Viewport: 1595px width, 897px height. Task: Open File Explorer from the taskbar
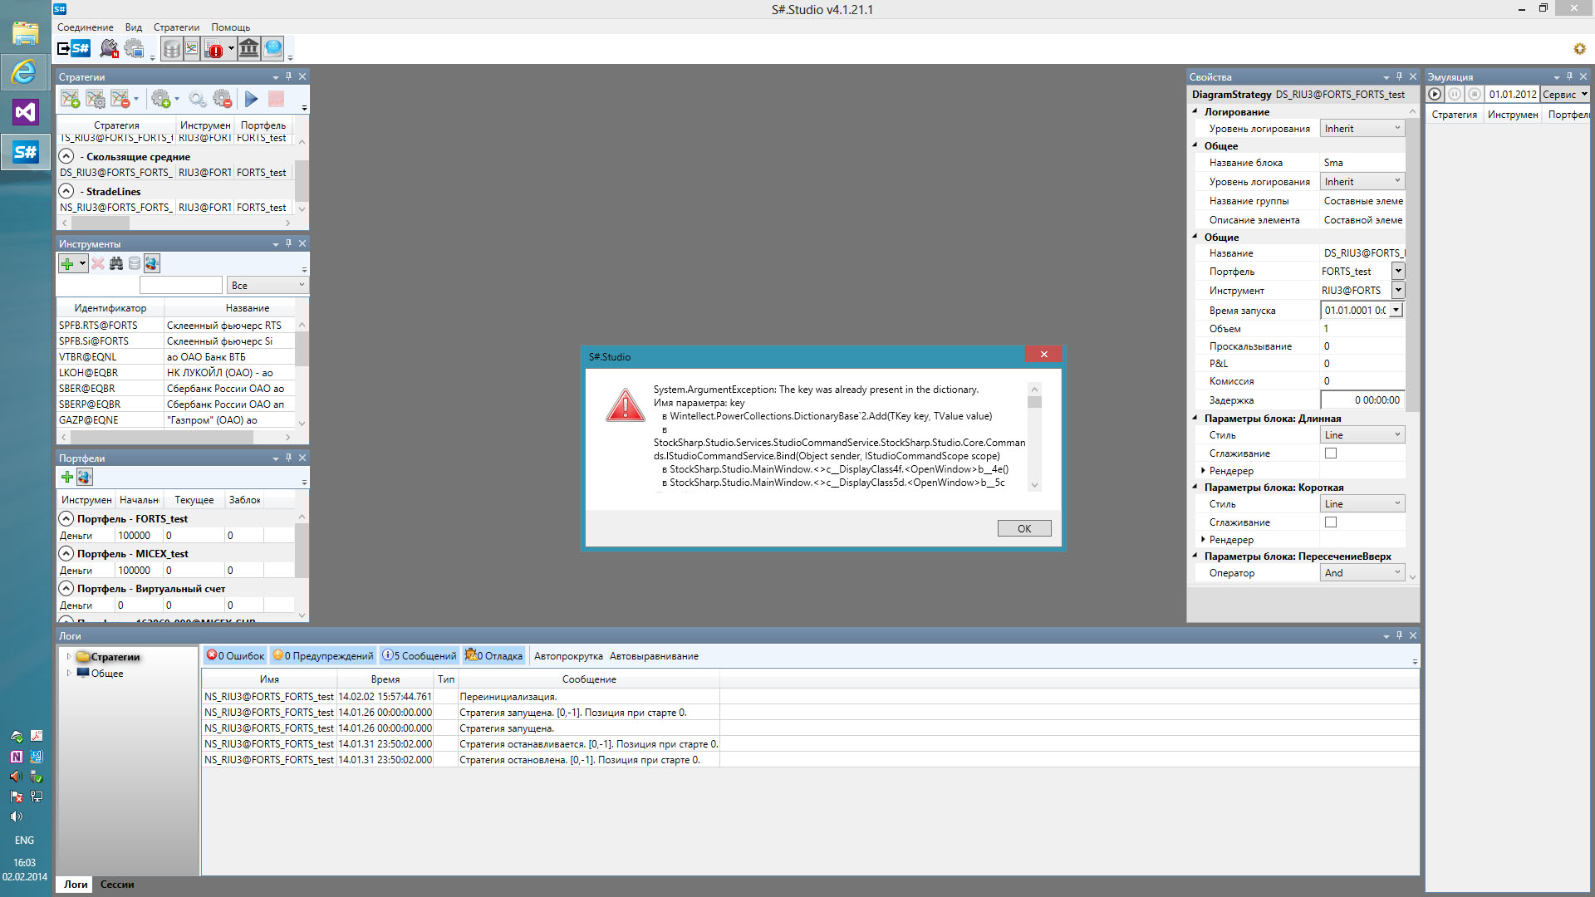[25, 33]
